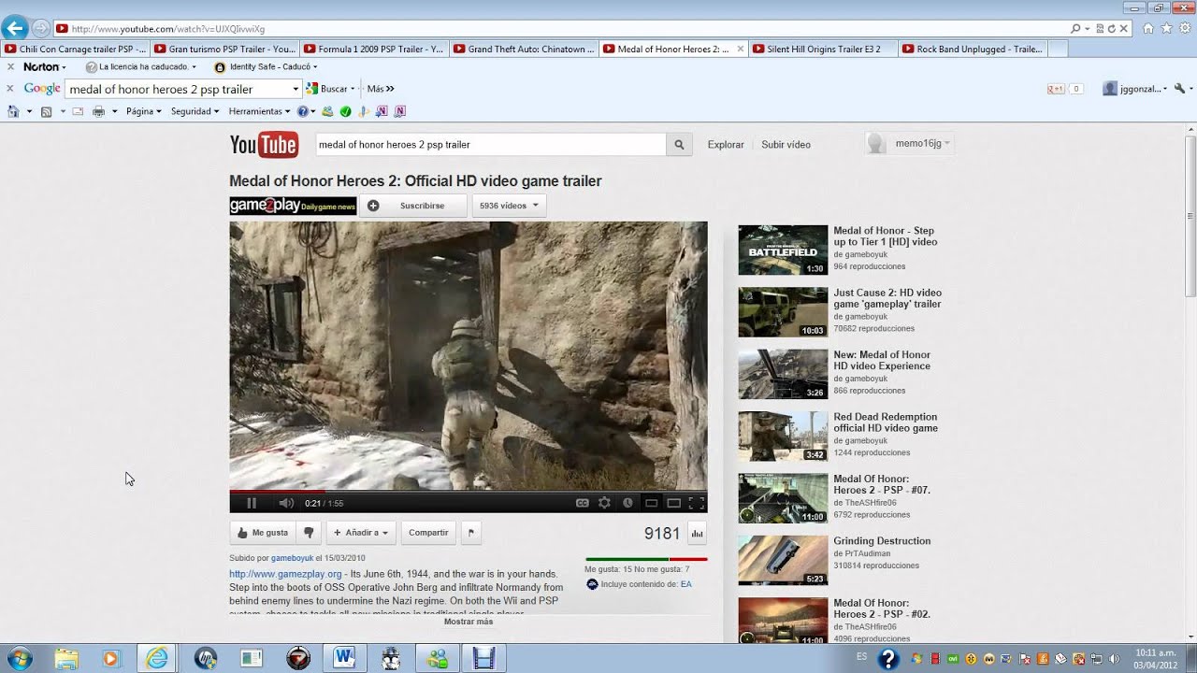Viewport: 1197px width, 673px height.
Task: Open La licencia ha caducado dropdown
Action: [x=141, y=67]
